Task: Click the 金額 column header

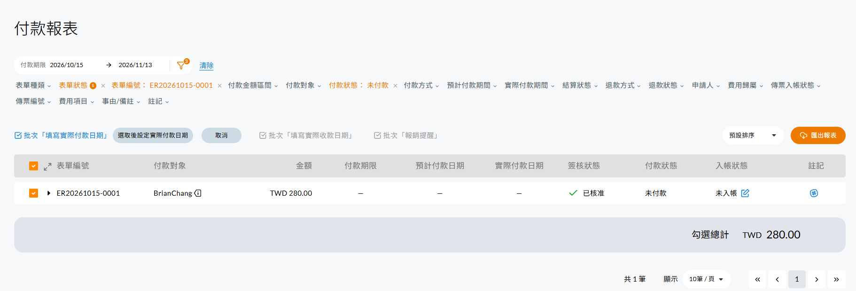Action: (x=304, y=166)
